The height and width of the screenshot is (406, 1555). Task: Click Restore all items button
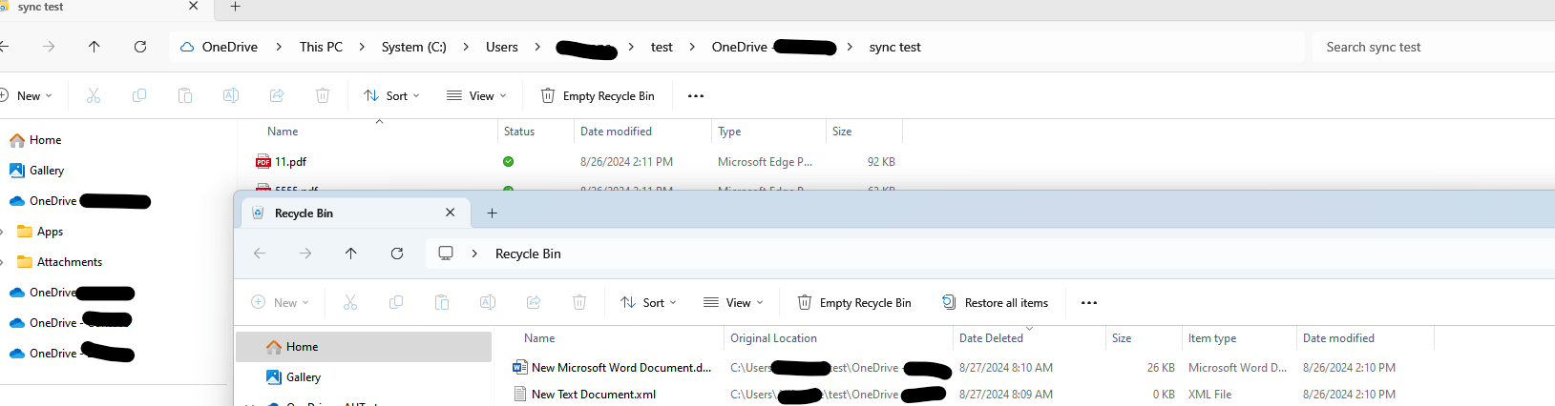pos(996,302)
